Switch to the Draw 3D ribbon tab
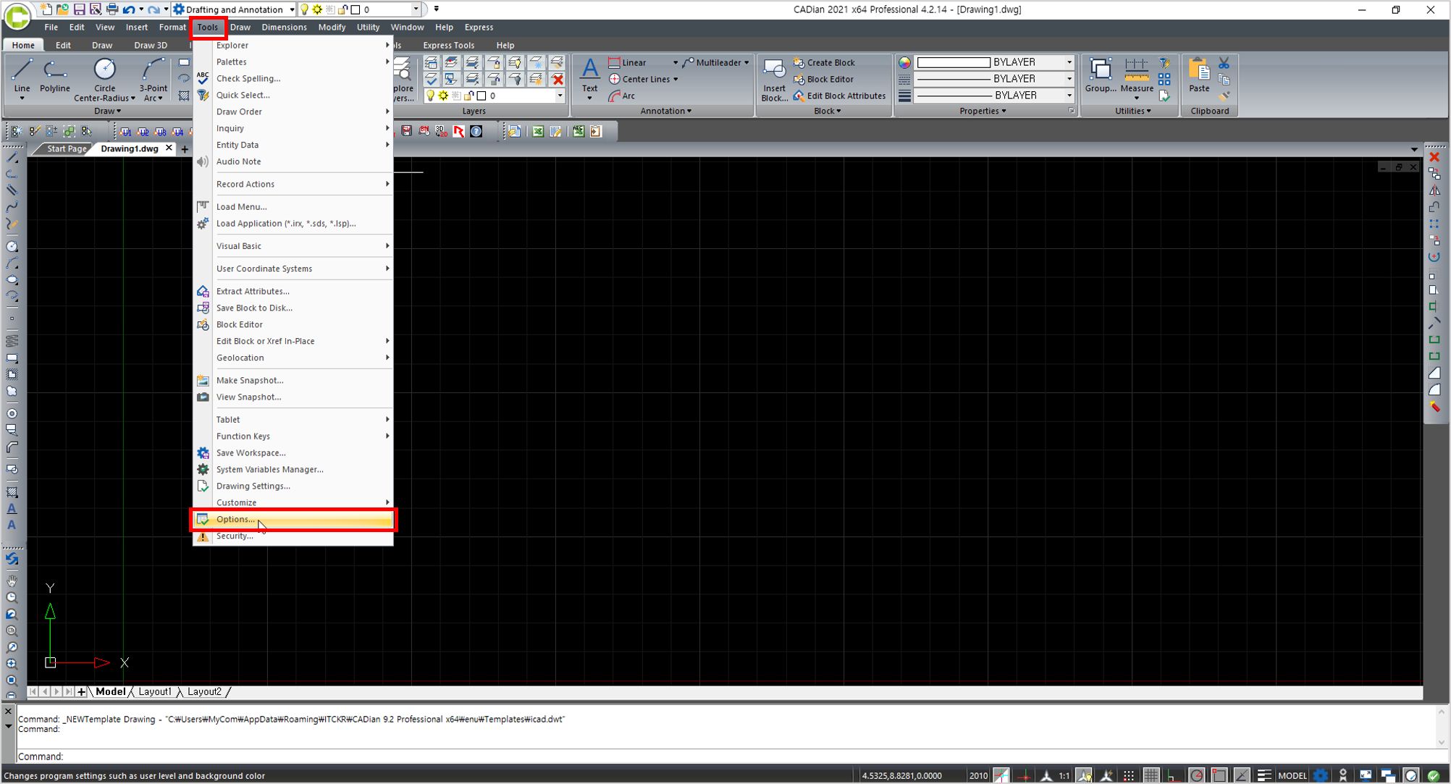Image resolution: width=1451 pixels, height=784 pixels. (150, 45)
